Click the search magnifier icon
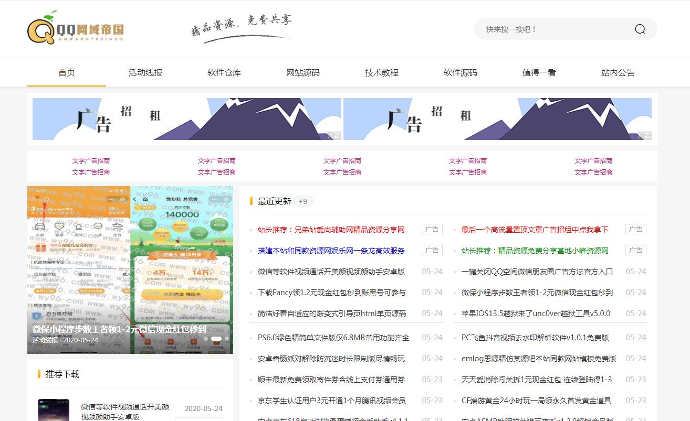This screenshot has height=421, width=690. point(640,29)
